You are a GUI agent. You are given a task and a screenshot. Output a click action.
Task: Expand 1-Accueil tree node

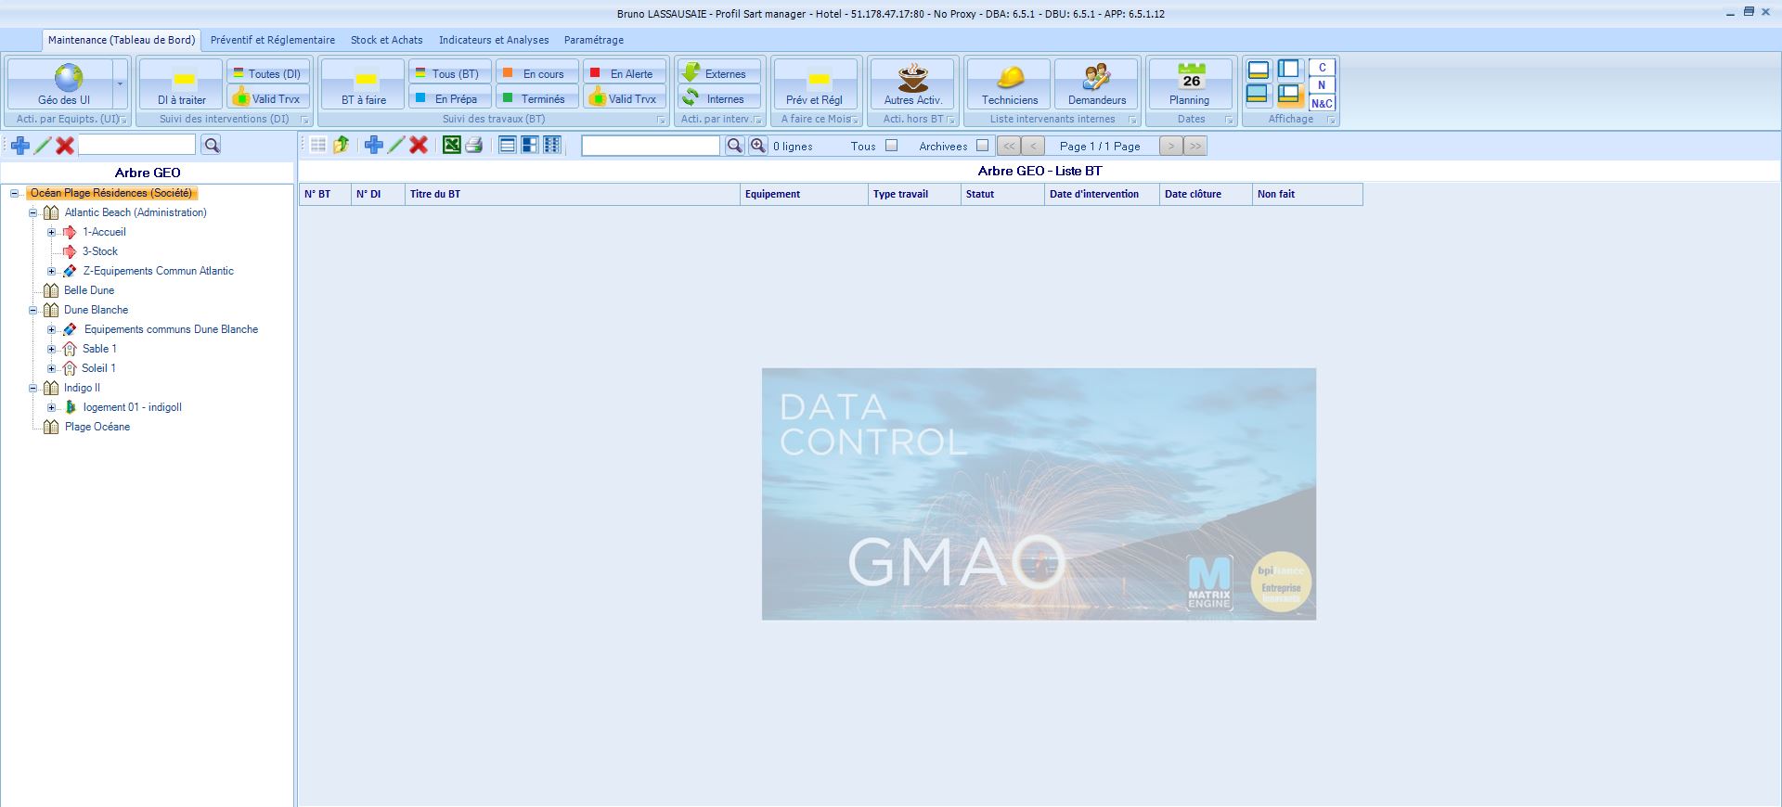tap(52, 232)
